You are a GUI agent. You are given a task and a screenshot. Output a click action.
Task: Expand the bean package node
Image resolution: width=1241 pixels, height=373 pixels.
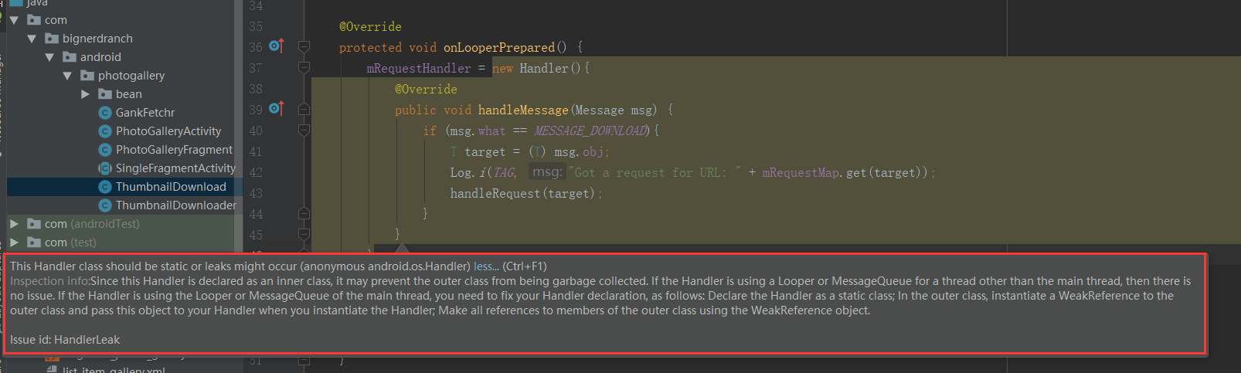tap(85, 94)
